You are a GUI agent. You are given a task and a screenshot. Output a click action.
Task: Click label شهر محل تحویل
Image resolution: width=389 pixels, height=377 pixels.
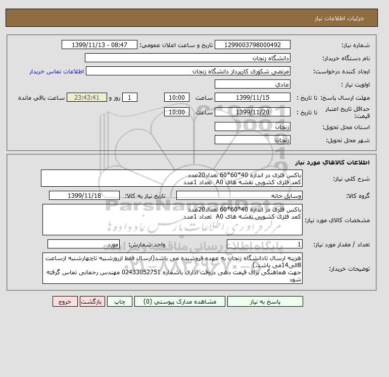348,140
